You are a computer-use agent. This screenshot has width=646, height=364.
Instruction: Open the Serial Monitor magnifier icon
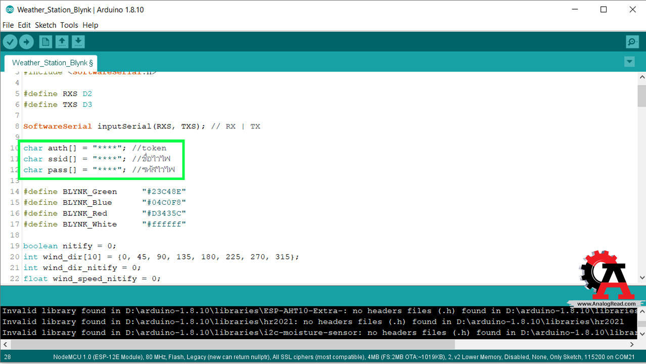pos(632,41)
